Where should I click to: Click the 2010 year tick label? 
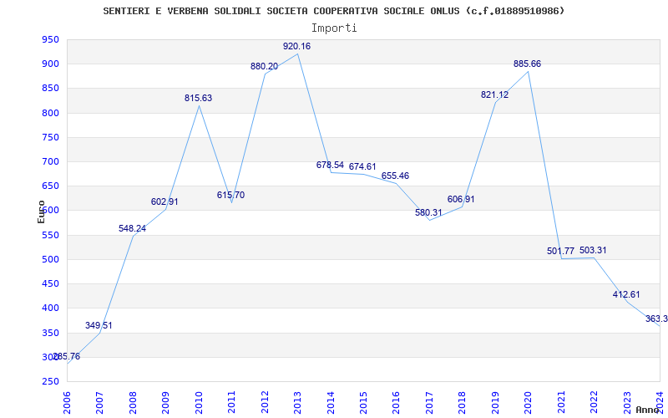(x=199, y=403)
